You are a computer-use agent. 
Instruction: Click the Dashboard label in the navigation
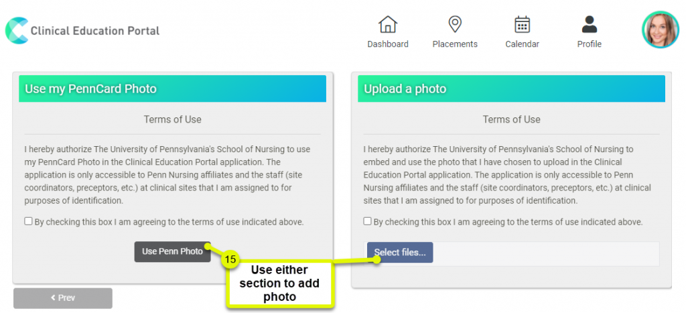tap(388, 44)
